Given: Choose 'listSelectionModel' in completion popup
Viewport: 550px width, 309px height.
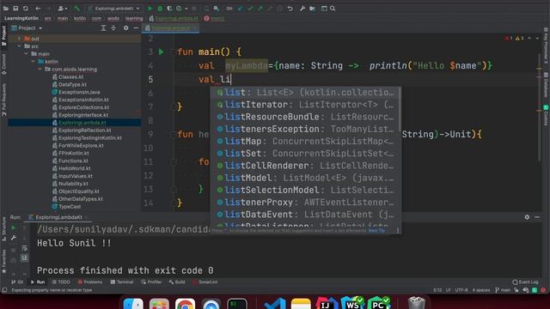Looking at the screenshot, I should [x=306, y=190].
